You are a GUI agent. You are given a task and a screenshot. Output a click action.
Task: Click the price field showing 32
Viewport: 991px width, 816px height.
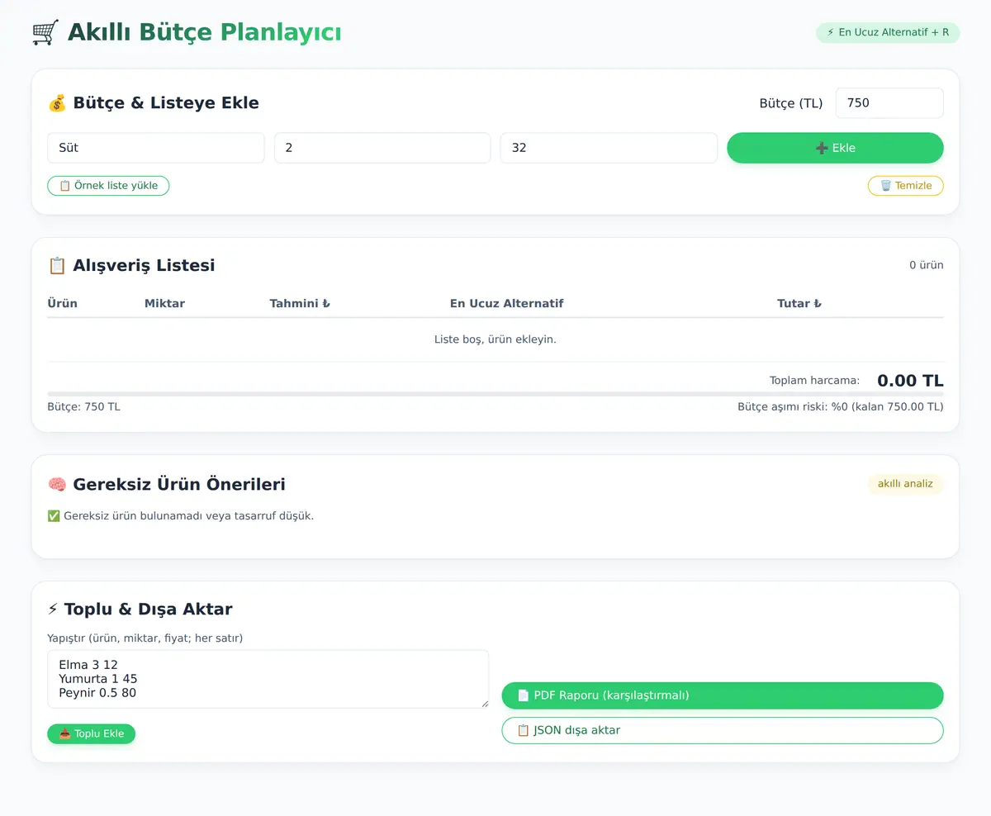(609, 148)
